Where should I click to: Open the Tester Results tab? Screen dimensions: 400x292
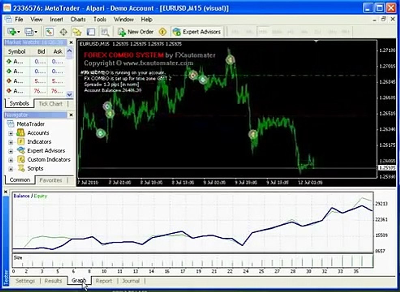click(x=53, y=281)
